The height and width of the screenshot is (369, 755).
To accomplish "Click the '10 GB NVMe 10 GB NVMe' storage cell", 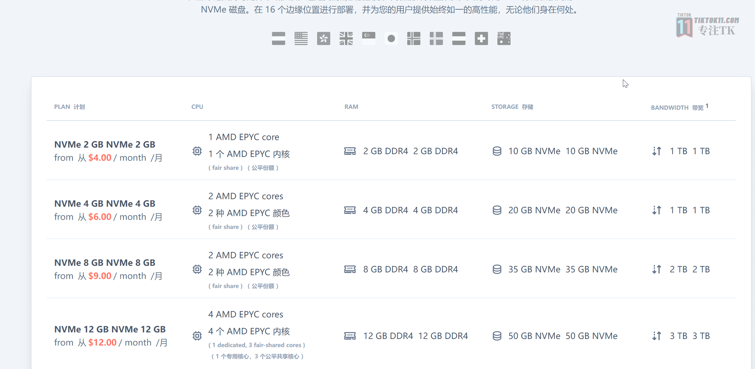I will [563, 151].
